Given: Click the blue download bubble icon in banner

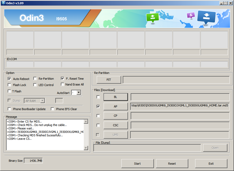Looking at the screenshot, I should point(206,17).
